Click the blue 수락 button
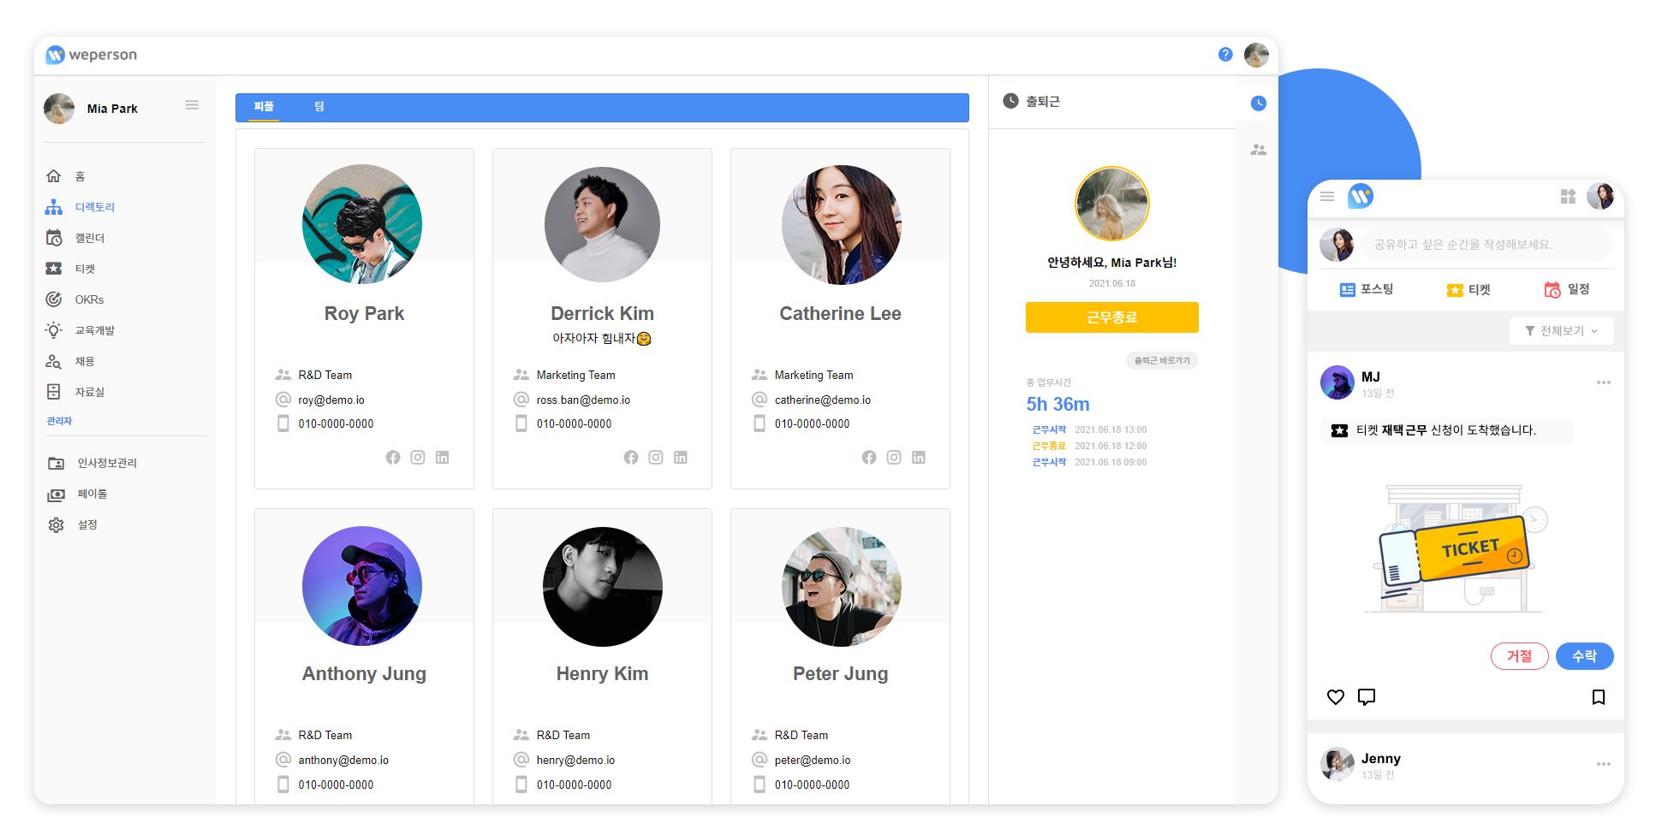The width and height of the screenshot is (1668, 835). pos(1584,656)
